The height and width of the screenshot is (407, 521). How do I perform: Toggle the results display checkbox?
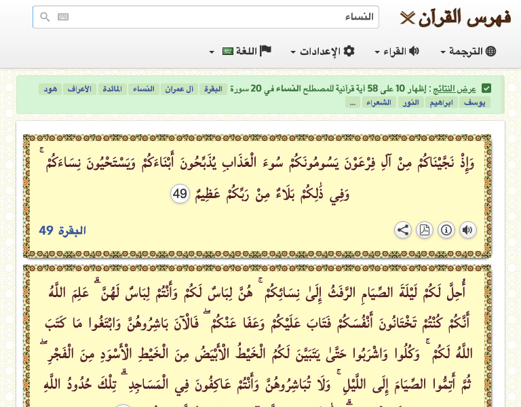(486, 88)
